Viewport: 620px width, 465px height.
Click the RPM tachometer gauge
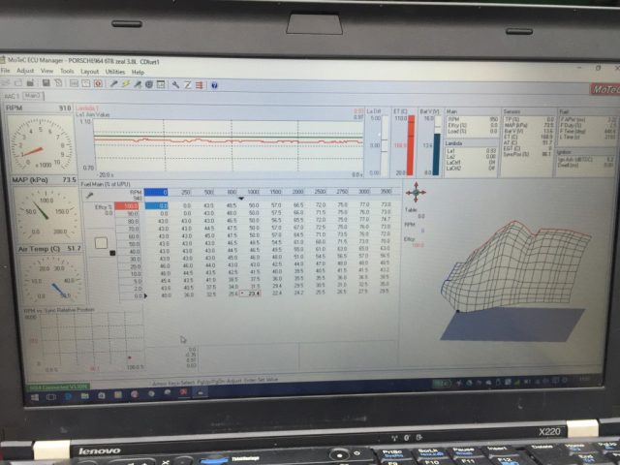41,144
